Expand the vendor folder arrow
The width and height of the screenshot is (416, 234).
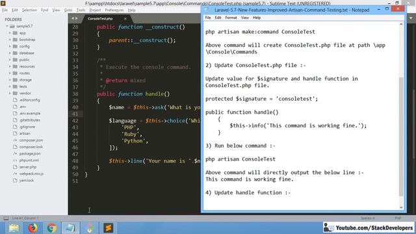coord(10,93)
